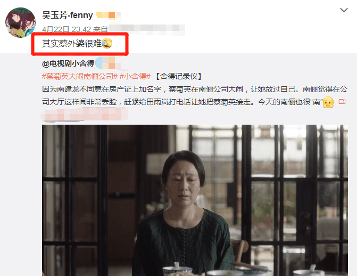
Task: Click the covering-face emoji after 很'南'
Action: pyautogui.click(x=328, y=102)
